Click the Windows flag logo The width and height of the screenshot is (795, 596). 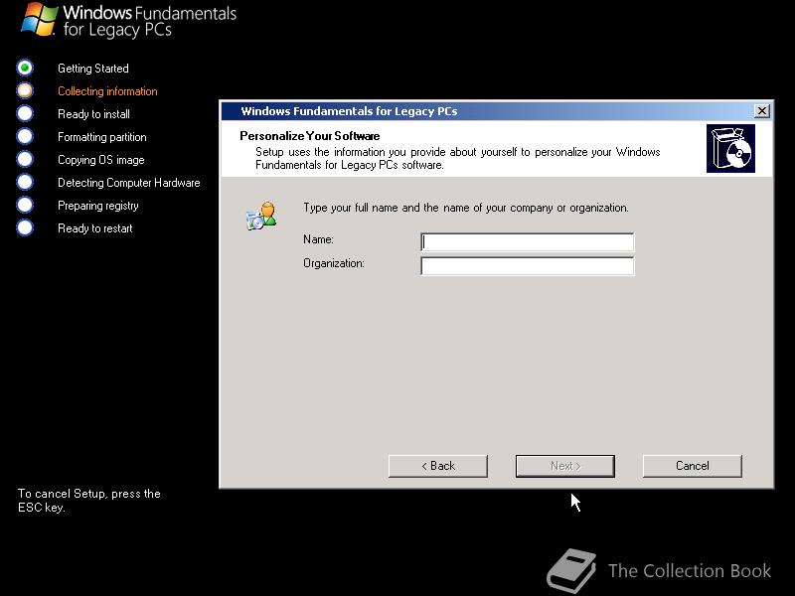[39, 19]
